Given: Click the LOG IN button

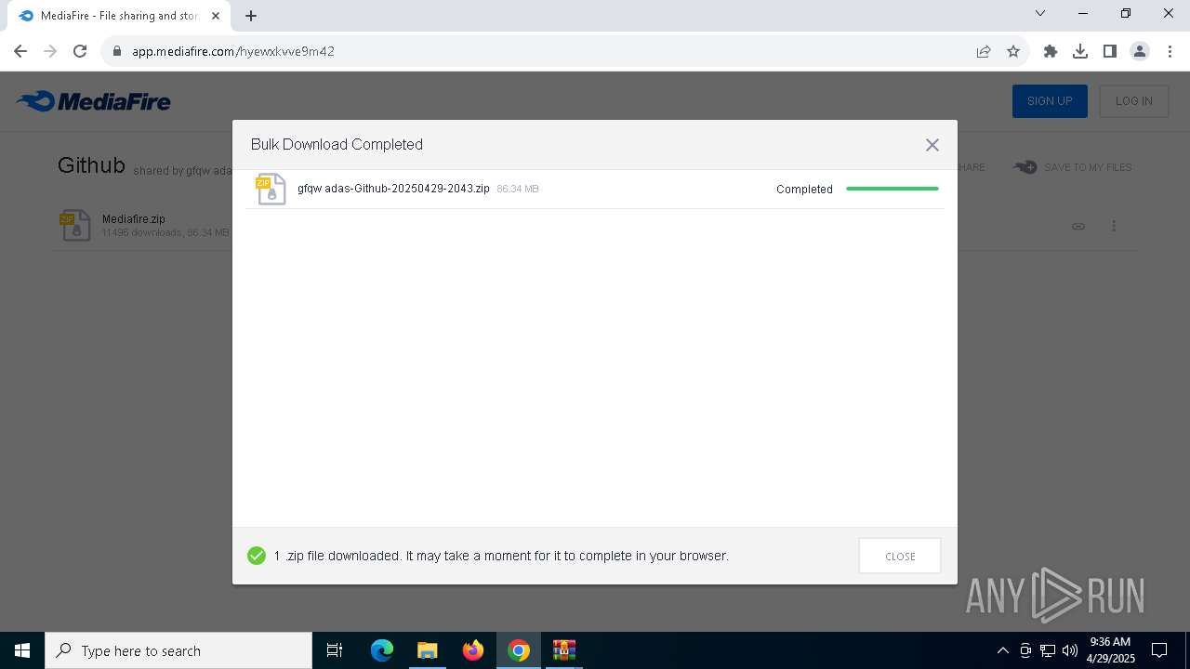Looking at the screenshot, I should click(1133, 101).
